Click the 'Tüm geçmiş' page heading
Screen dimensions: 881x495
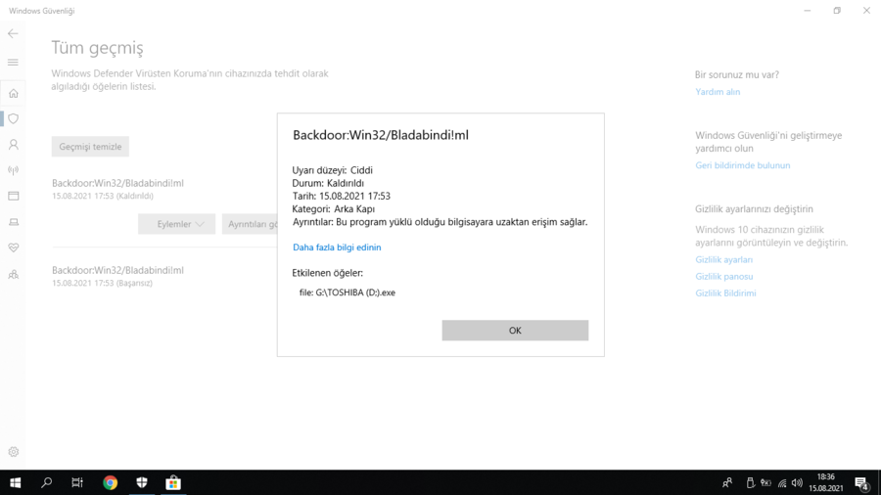point(97,48)
